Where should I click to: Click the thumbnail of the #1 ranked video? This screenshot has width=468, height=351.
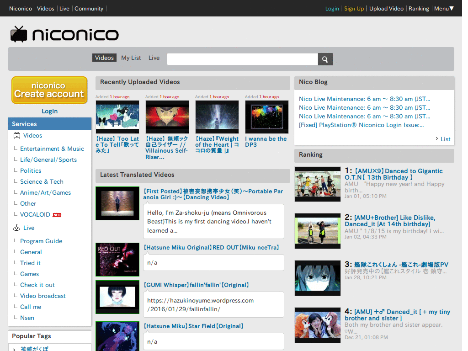click(x=318, y=184)
